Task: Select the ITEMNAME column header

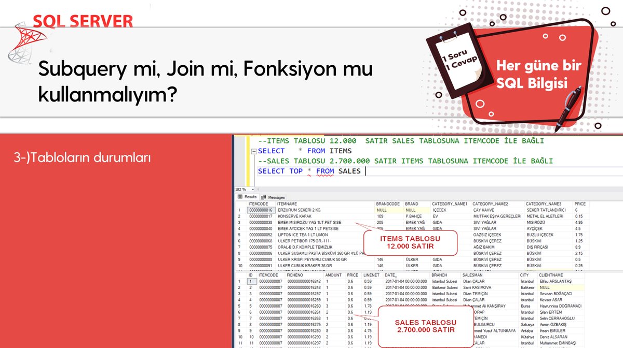Action: 288,204
